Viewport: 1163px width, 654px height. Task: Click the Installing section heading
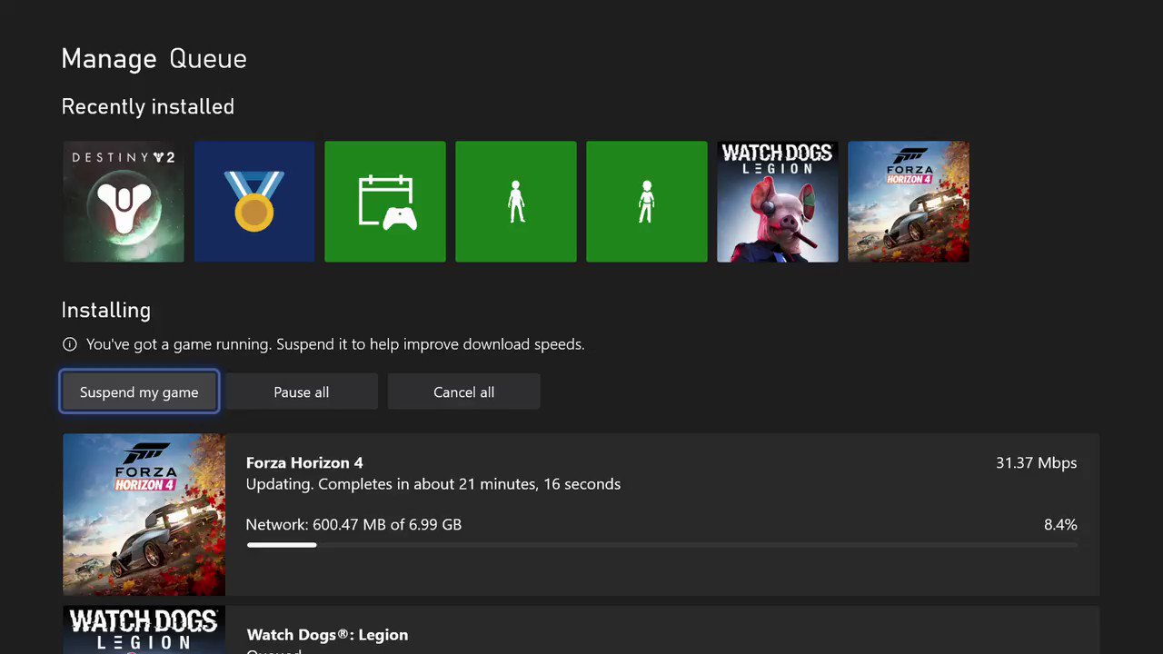105,310
